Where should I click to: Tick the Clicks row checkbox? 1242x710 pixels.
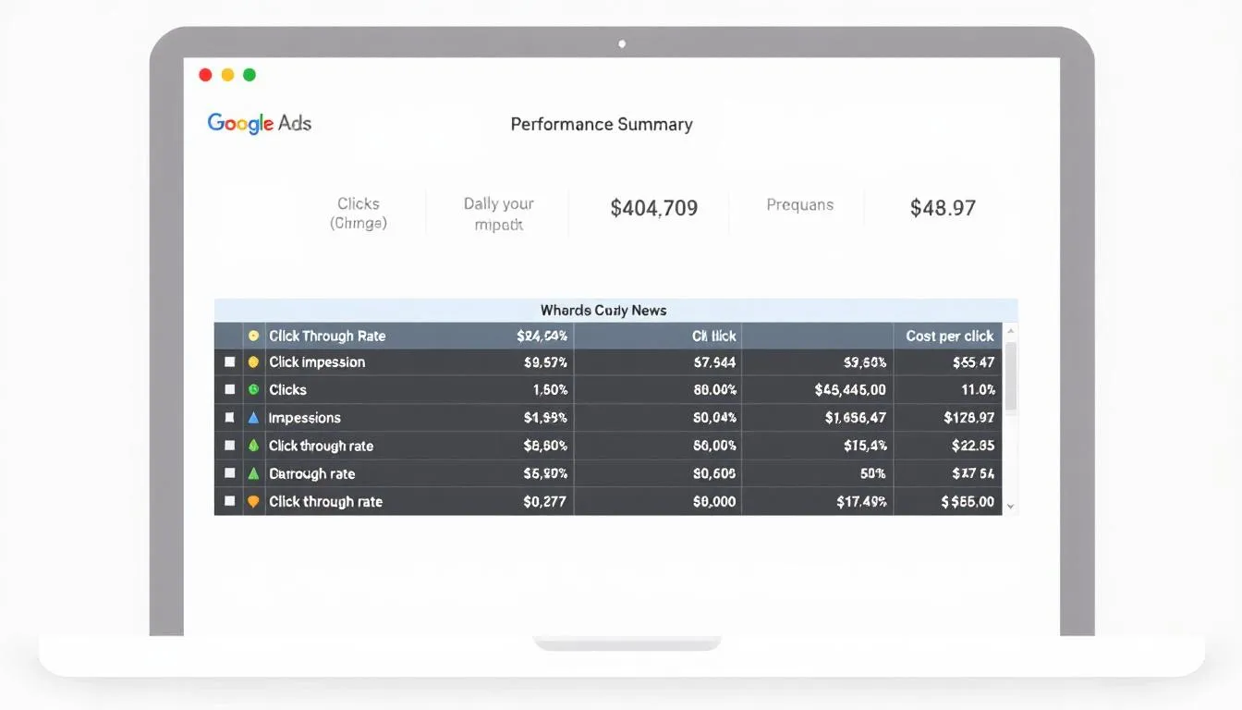click(229, 390)
